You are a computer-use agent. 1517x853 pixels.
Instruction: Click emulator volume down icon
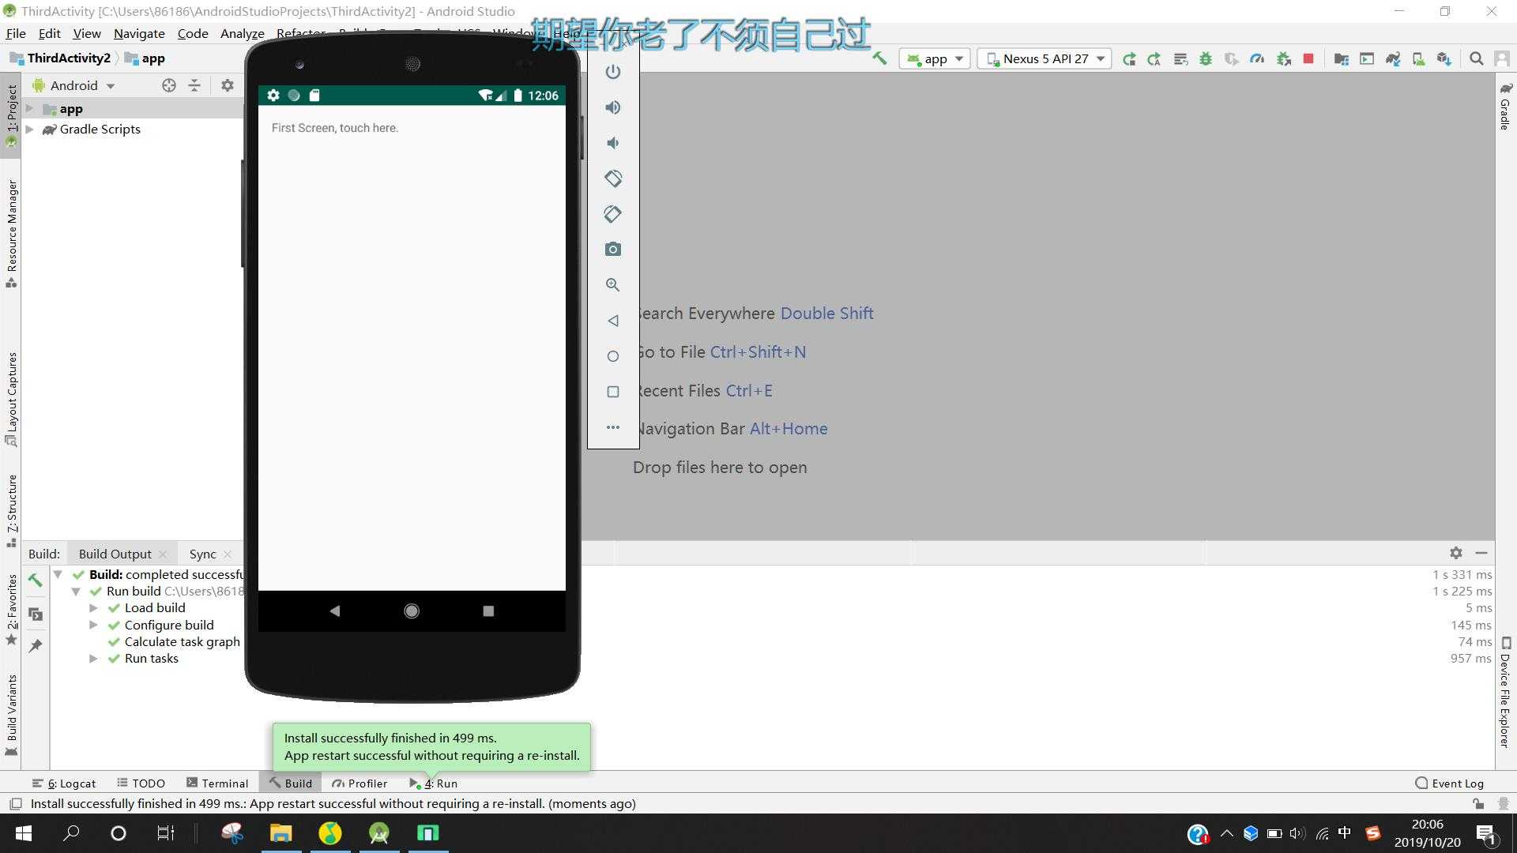pos(613,143)
